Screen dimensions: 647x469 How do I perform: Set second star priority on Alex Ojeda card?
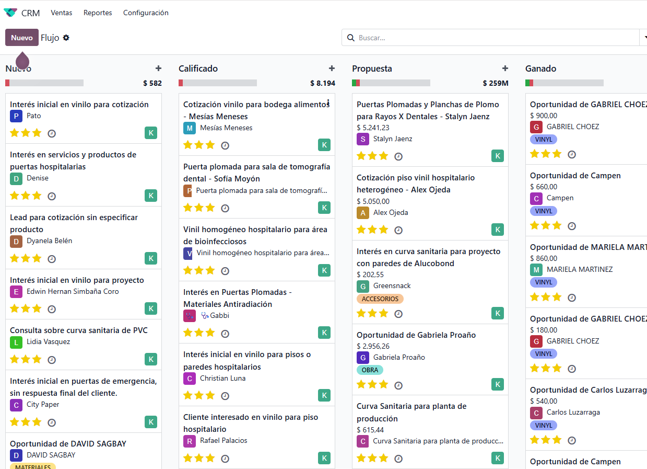(x=372, y=229)
